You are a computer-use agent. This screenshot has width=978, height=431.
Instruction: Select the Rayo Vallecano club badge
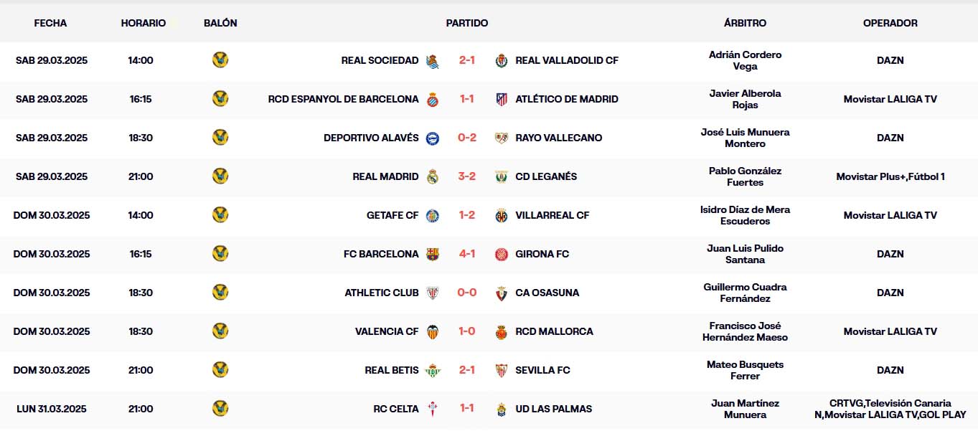[502, 138]
